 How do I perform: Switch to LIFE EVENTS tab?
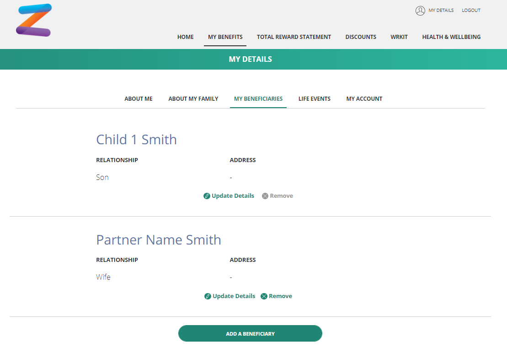[314, 99]
